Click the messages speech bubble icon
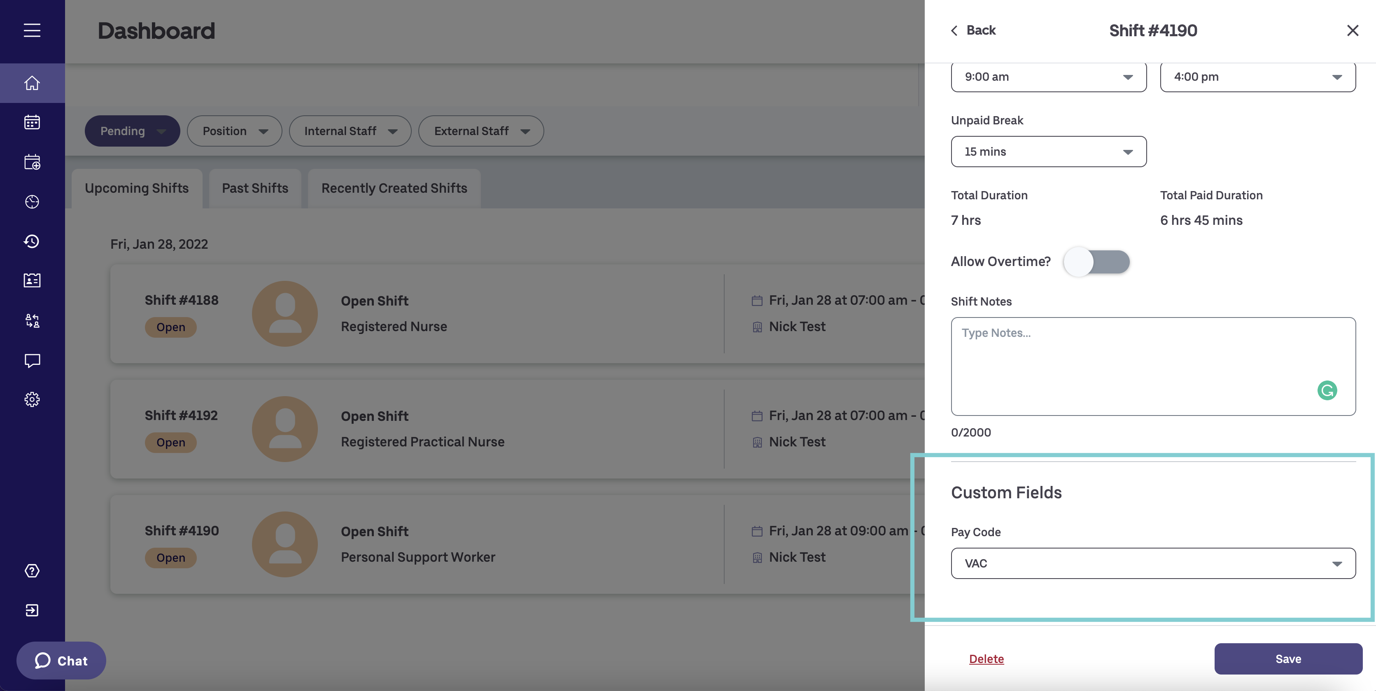1376x691 pixels. pos(32,360)
